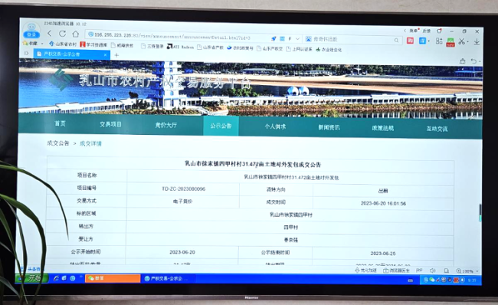Click the 电子竞价 transaction method cell

[183, 202]
